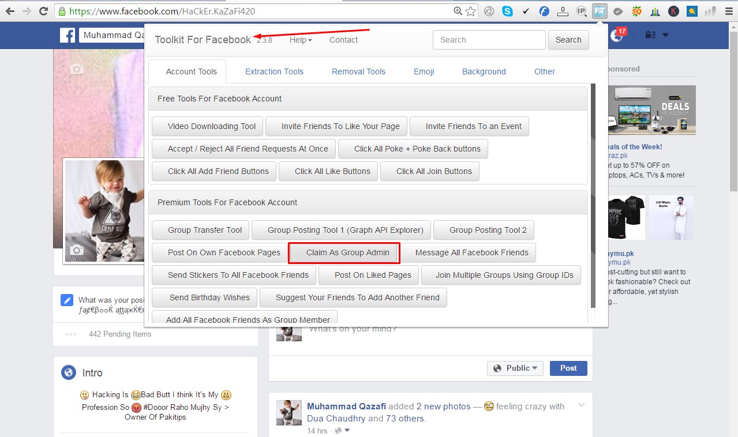Click the Click All Add Friend Buttons
738x437 pixels.
click(x=214, y=171)
